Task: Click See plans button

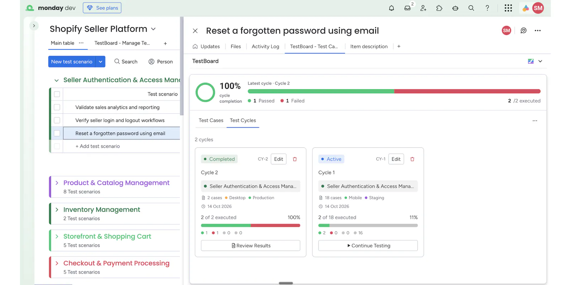Action: [x=102, y=8]
